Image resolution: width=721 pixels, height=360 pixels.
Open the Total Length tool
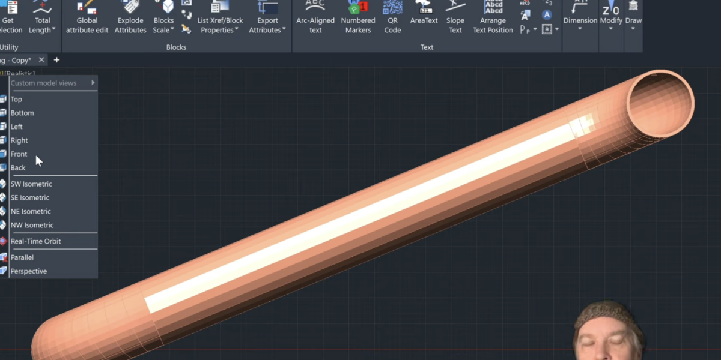[x=42, y=18]
